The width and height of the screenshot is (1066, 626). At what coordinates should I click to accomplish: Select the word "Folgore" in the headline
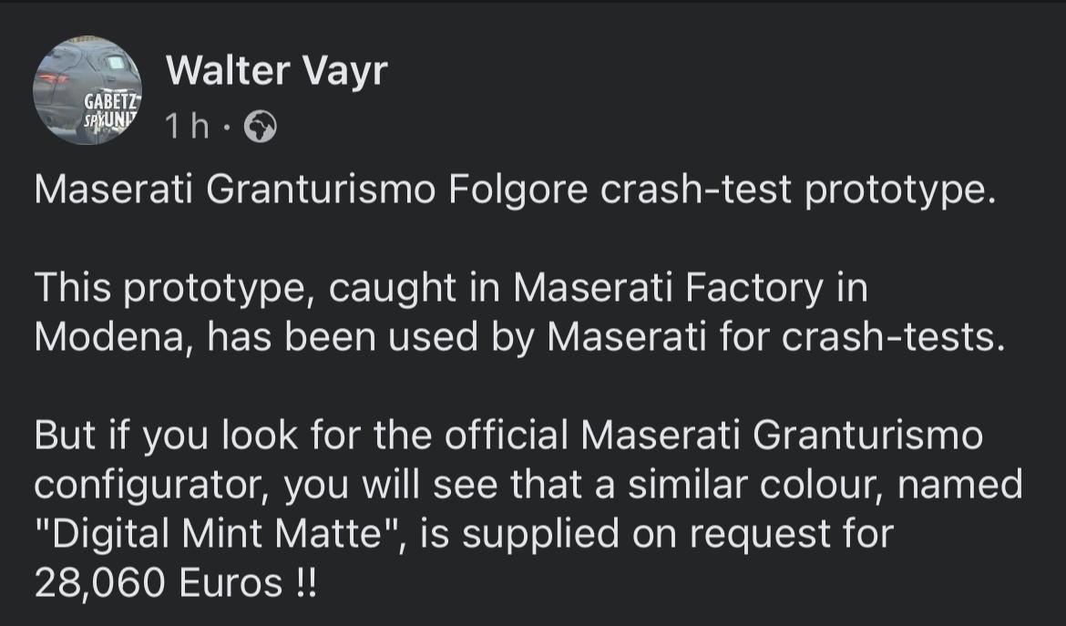(518, 191)
